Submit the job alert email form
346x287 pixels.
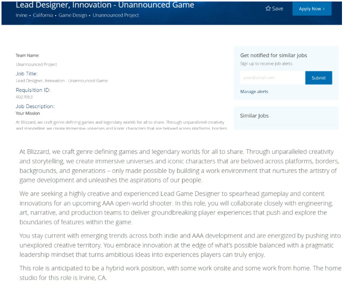point(318,78)
